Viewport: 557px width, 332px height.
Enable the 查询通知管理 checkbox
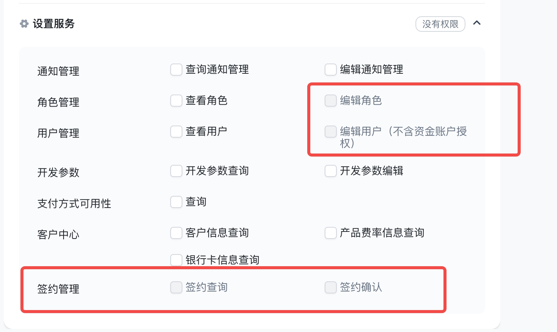[176, 70]
